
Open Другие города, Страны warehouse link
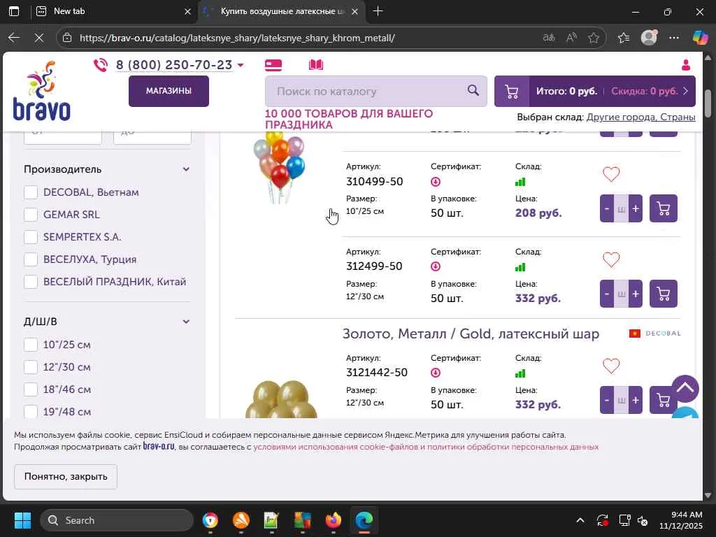[x=640, y=117]
